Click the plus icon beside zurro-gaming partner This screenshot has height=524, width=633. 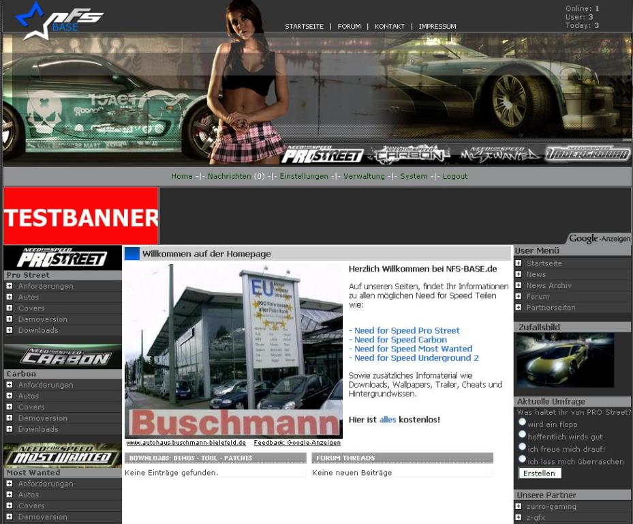519,506
